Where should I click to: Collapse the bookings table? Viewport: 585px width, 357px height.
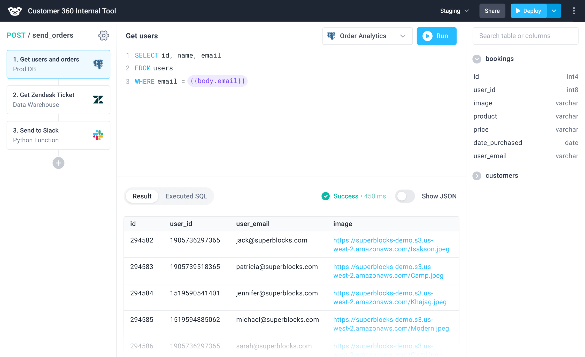(477, 59)
